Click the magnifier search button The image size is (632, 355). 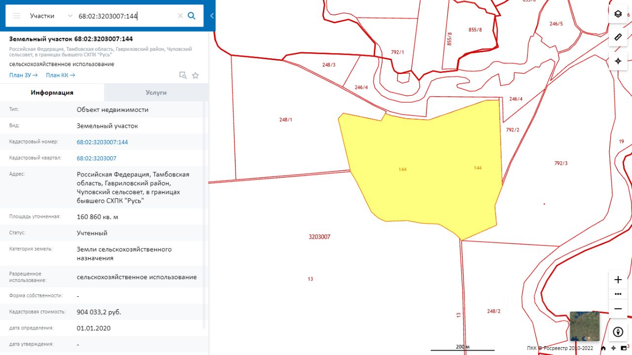click(x=192, y=16)
